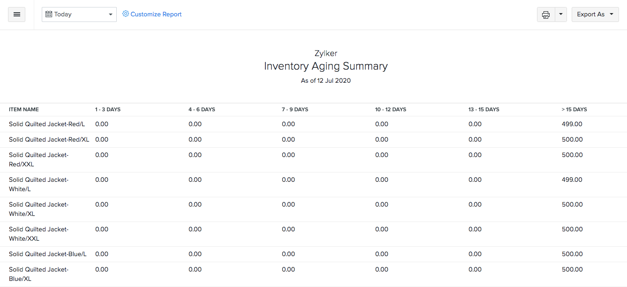Open Solid Quilted Jacket-Red/L item
This screenshot has height=287, width=627.
pos(46,124)
